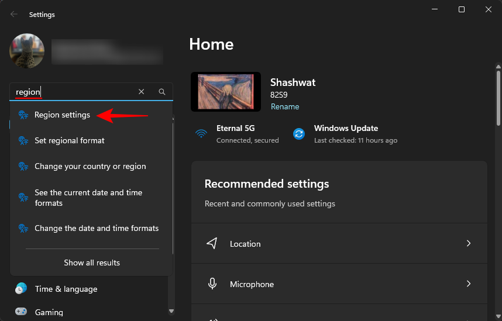Clear the search box text with X
This screenshot has width=502, height=321.
tap(141, 92)
